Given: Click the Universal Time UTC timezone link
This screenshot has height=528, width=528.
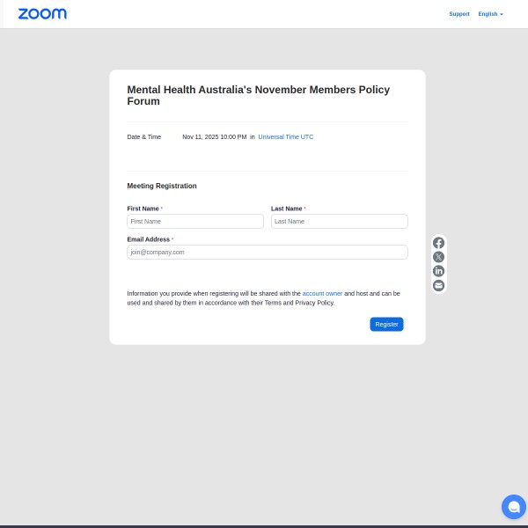Looking at the screenshot, I should 285,137.
